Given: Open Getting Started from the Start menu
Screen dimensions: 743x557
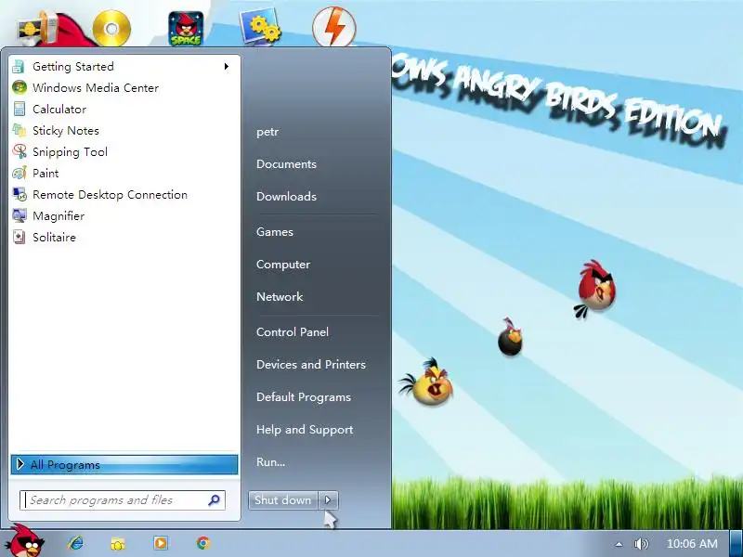Looking at the screenshot, I should point(124,66).
